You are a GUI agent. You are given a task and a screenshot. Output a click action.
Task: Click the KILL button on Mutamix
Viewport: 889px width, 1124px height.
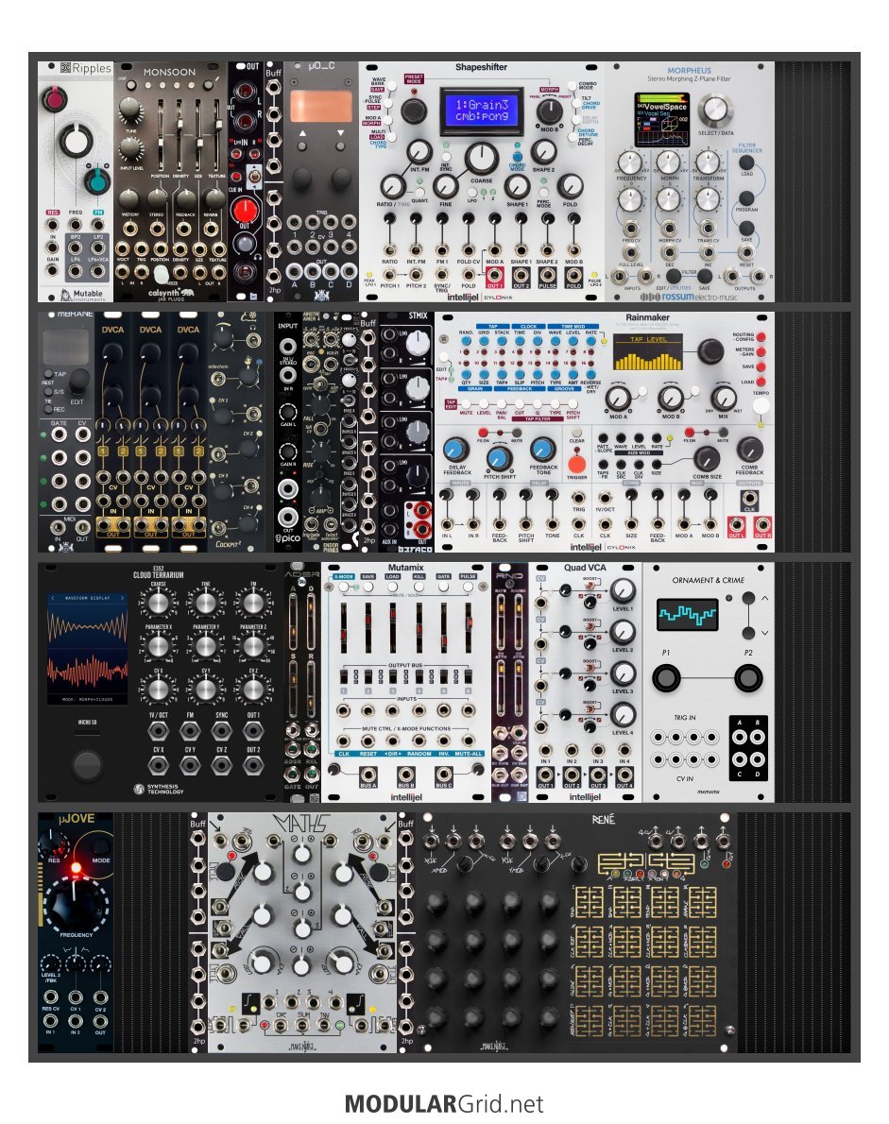[419, 587]
